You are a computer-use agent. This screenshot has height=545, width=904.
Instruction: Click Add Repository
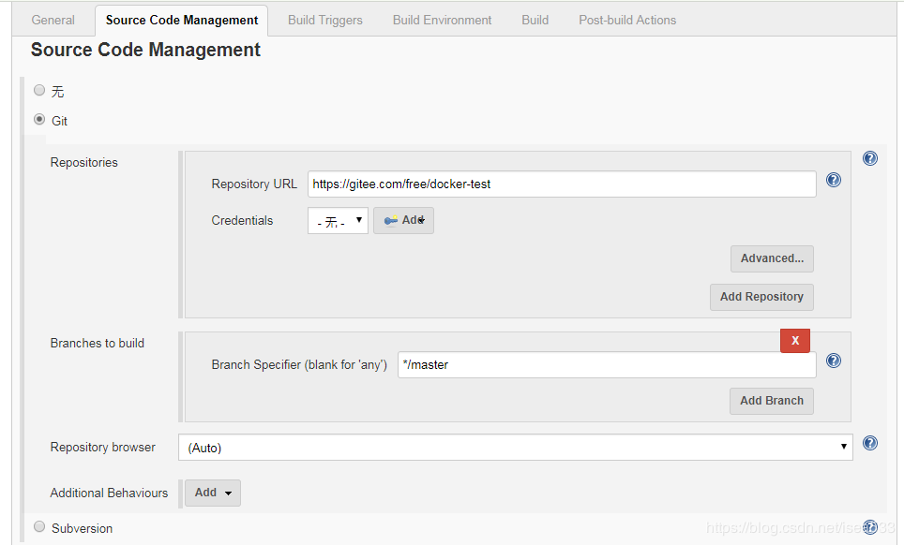(x=761, y=297)
